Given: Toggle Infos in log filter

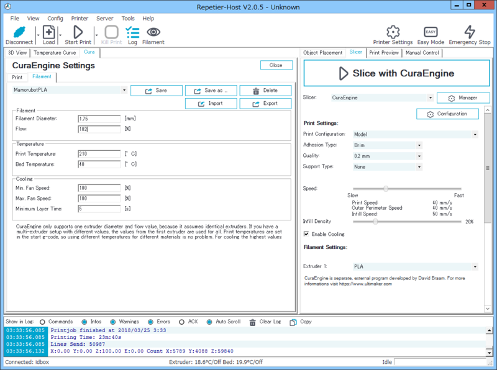Looking at the screenshot, I should 84,322.
